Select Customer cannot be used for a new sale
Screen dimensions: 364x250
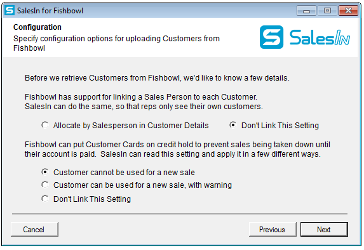point(118,173)
